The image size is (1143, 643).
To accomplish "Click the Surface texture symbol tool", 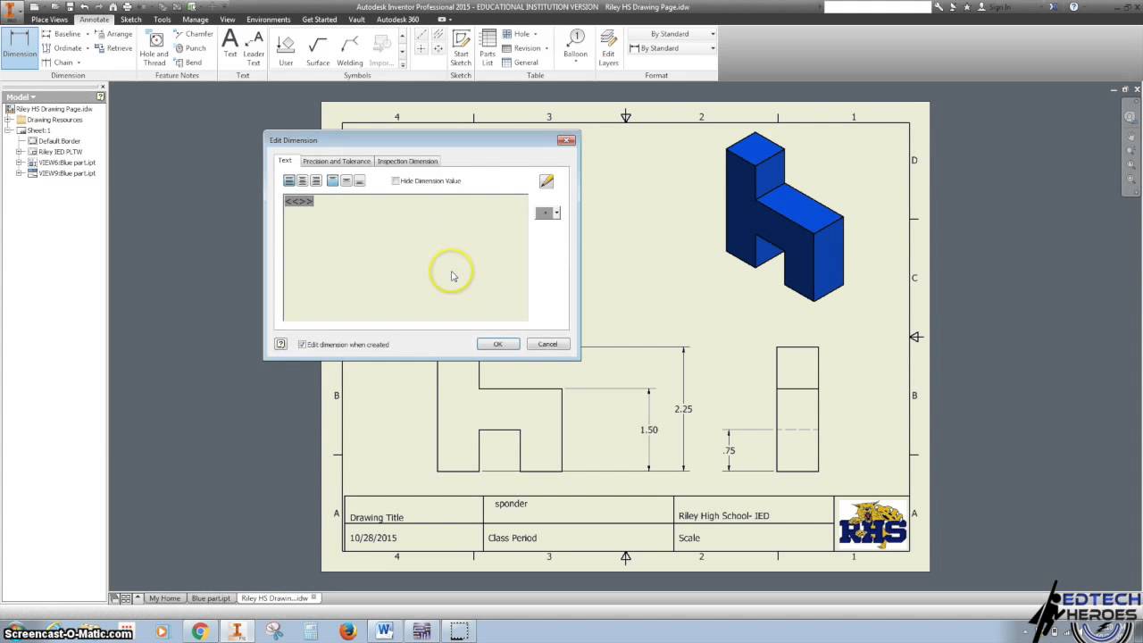I will tap(318, 51).
